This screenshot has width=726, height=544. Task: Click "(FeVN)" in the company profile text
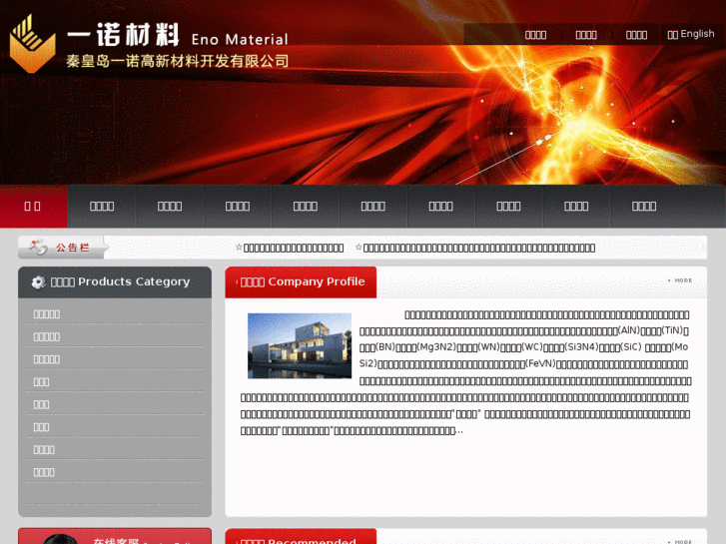pos(540,363)
